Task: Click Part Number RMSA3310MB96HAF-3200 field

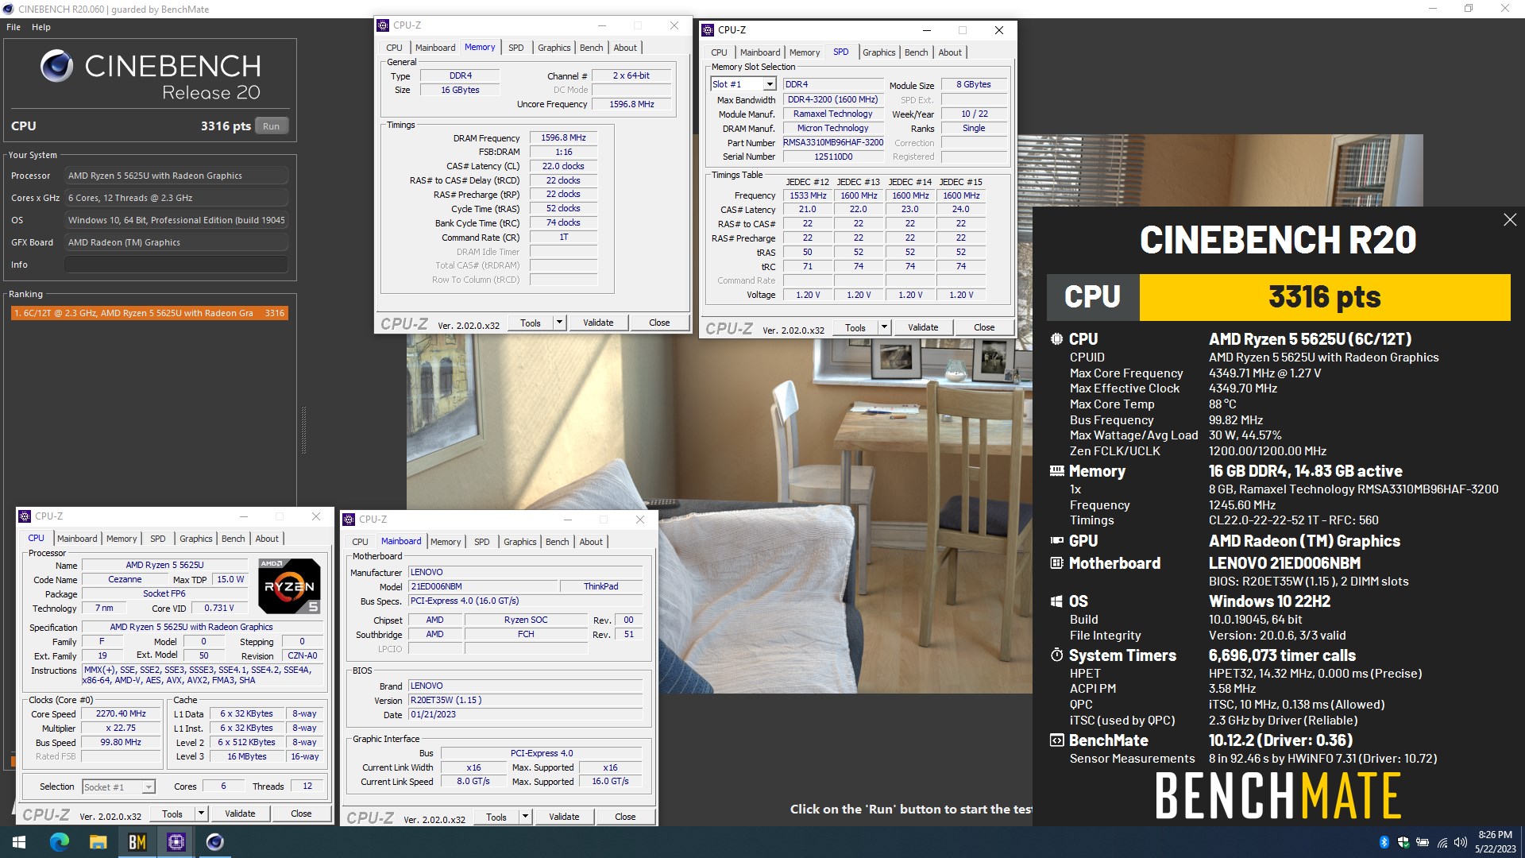Action: [833, 142]
